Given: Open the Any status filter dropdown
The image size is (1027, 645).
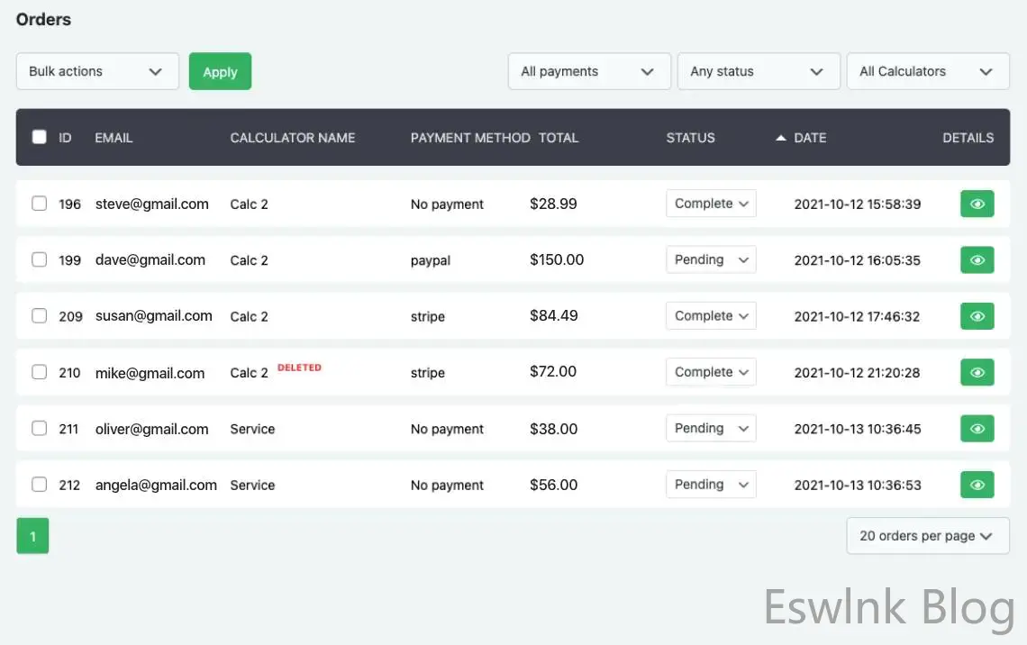Looking at the screenshot, I should (x=758, y=71).
